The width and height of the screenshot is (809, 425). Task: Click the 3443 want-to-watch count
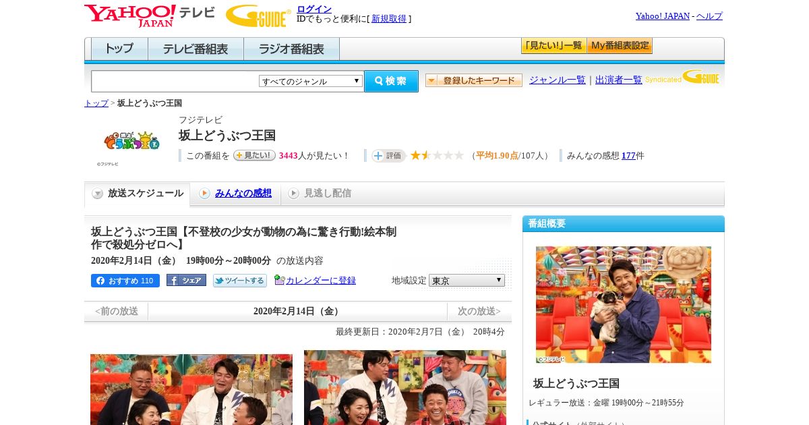tap(289, 156)
